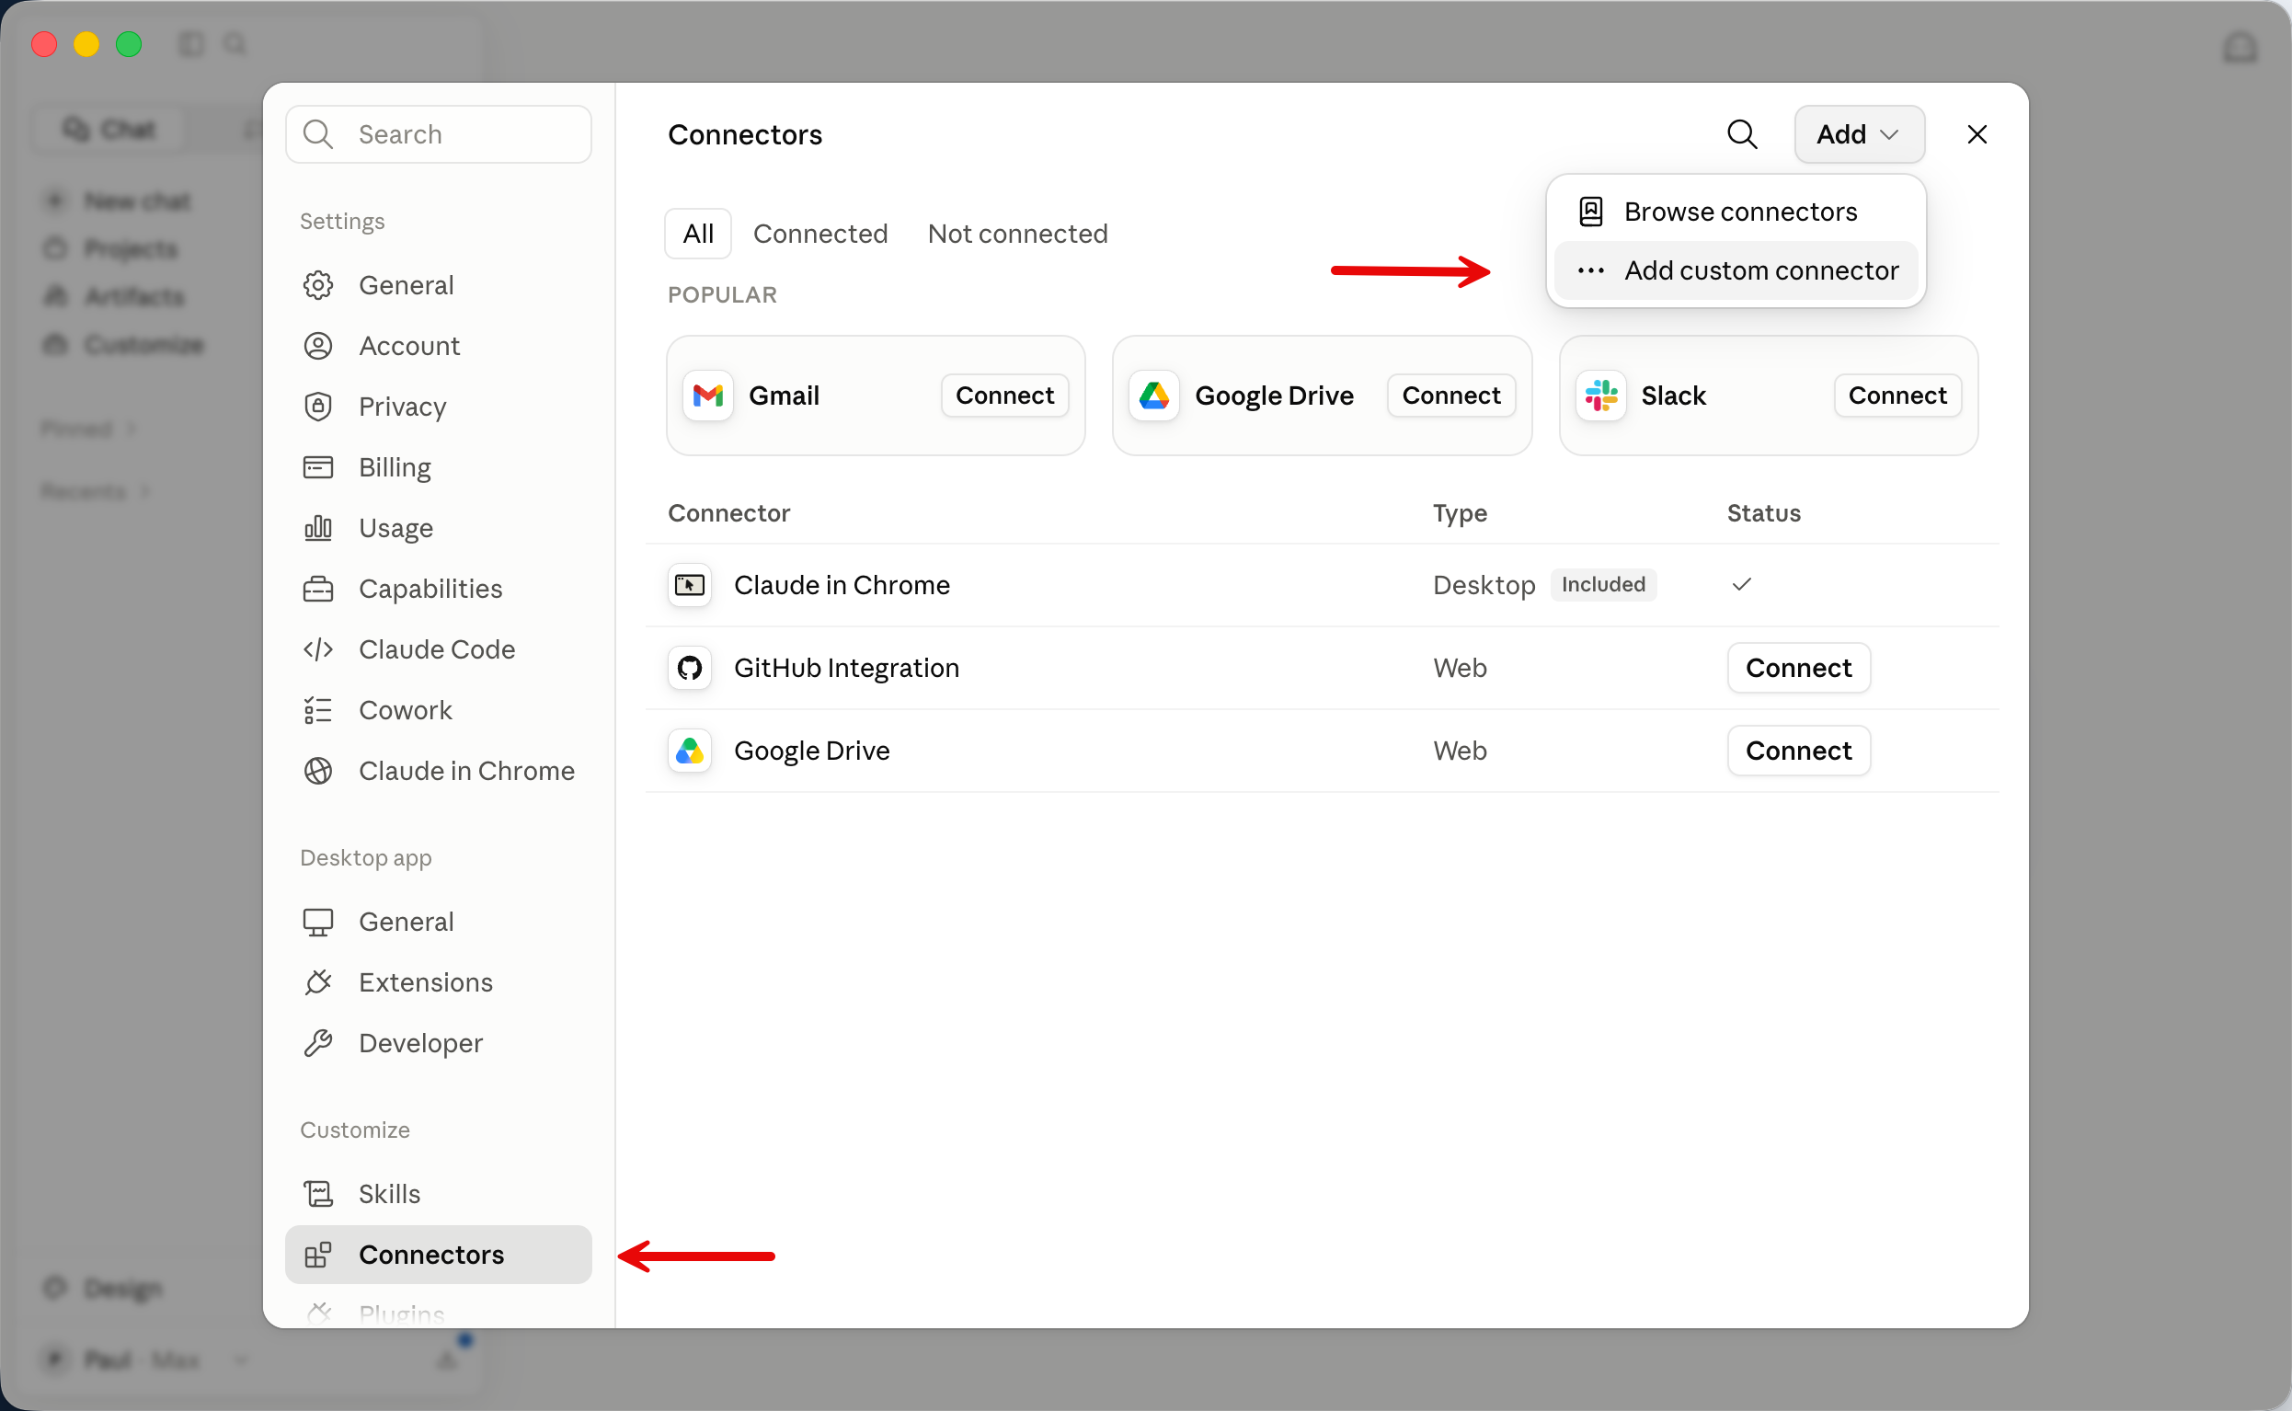
Task: Click the Chat tab in background window
Action: (109, 130)
